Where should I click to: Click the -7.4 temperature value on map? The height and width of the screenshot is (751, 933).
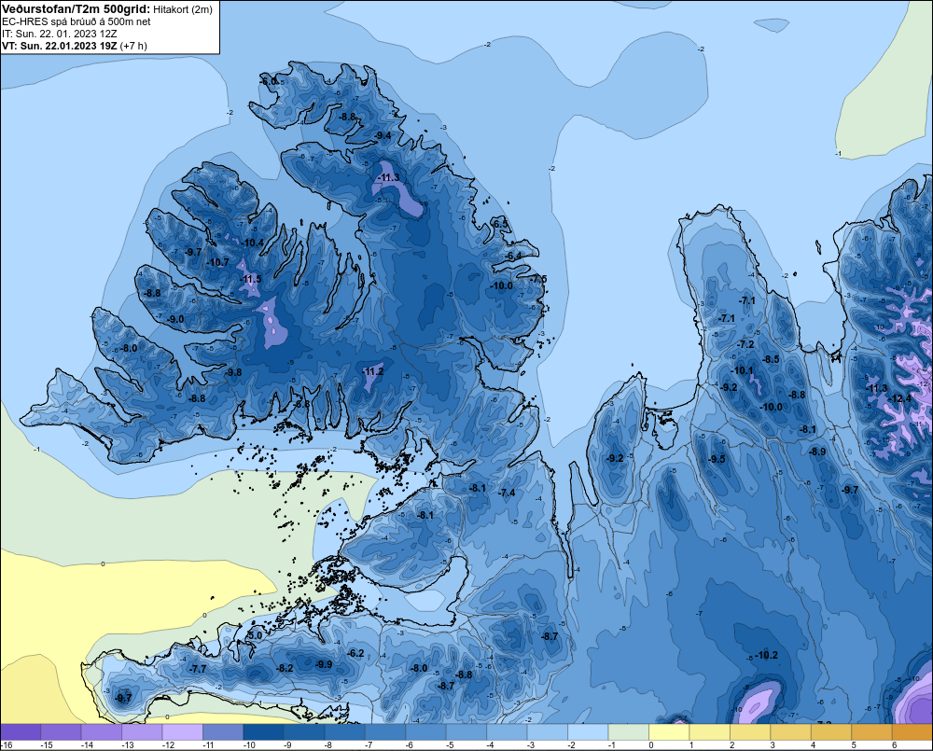coord(507,493)
